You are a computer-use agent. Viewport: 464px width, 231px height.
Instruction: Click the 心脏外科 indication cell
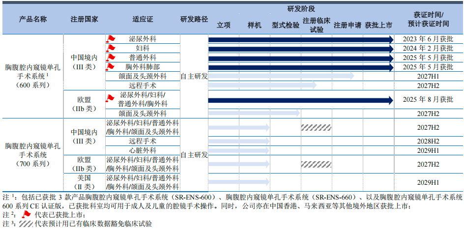click(x=143, y=150)
